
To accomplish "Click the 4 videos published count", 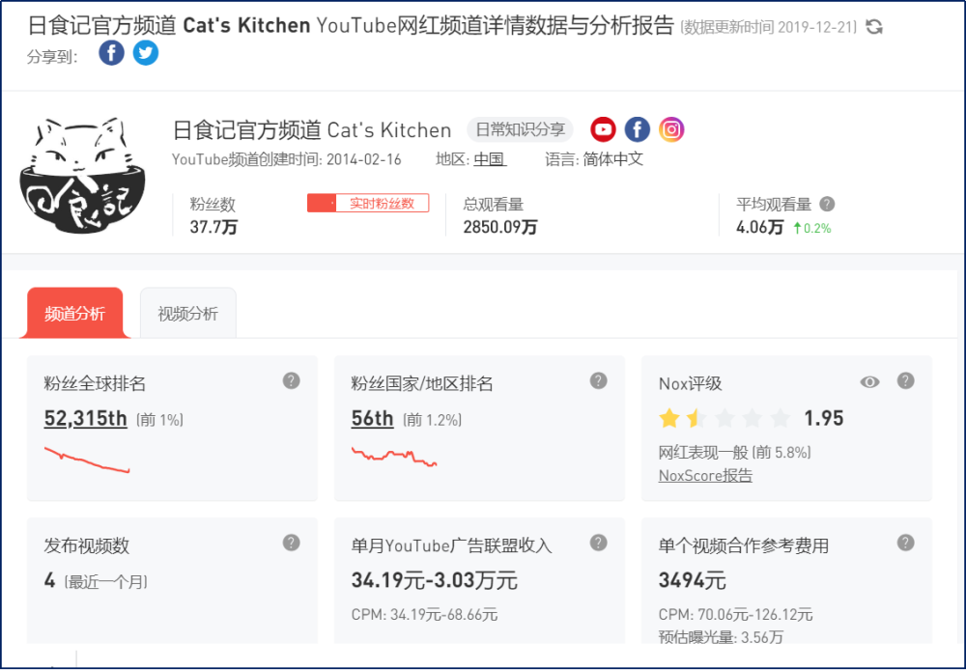I will [x=49, y=580].
